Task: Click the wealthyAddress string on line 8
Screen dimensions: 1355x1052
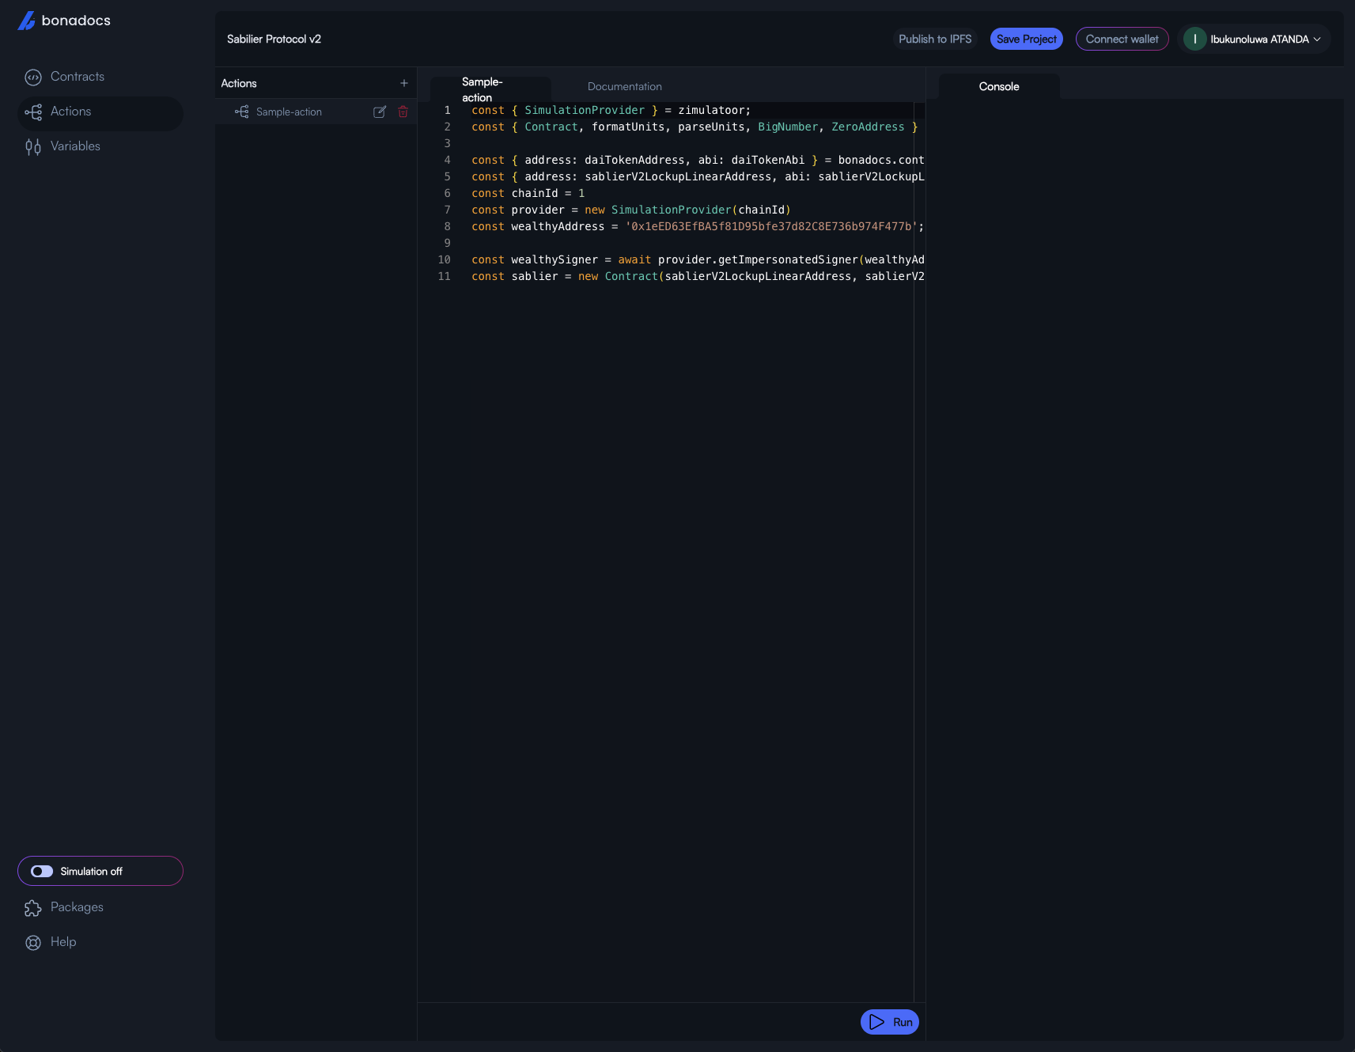Action: pos(771,226)
